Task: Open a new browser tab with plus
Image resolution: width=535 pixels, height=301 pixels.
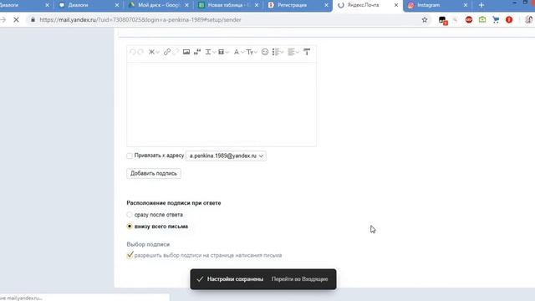Action: pyautogui.click(x=481, y=5)
